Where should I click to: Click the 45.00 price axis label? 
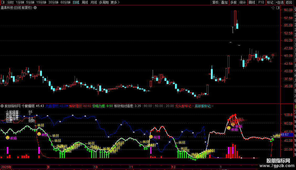[x=288, y=56]
